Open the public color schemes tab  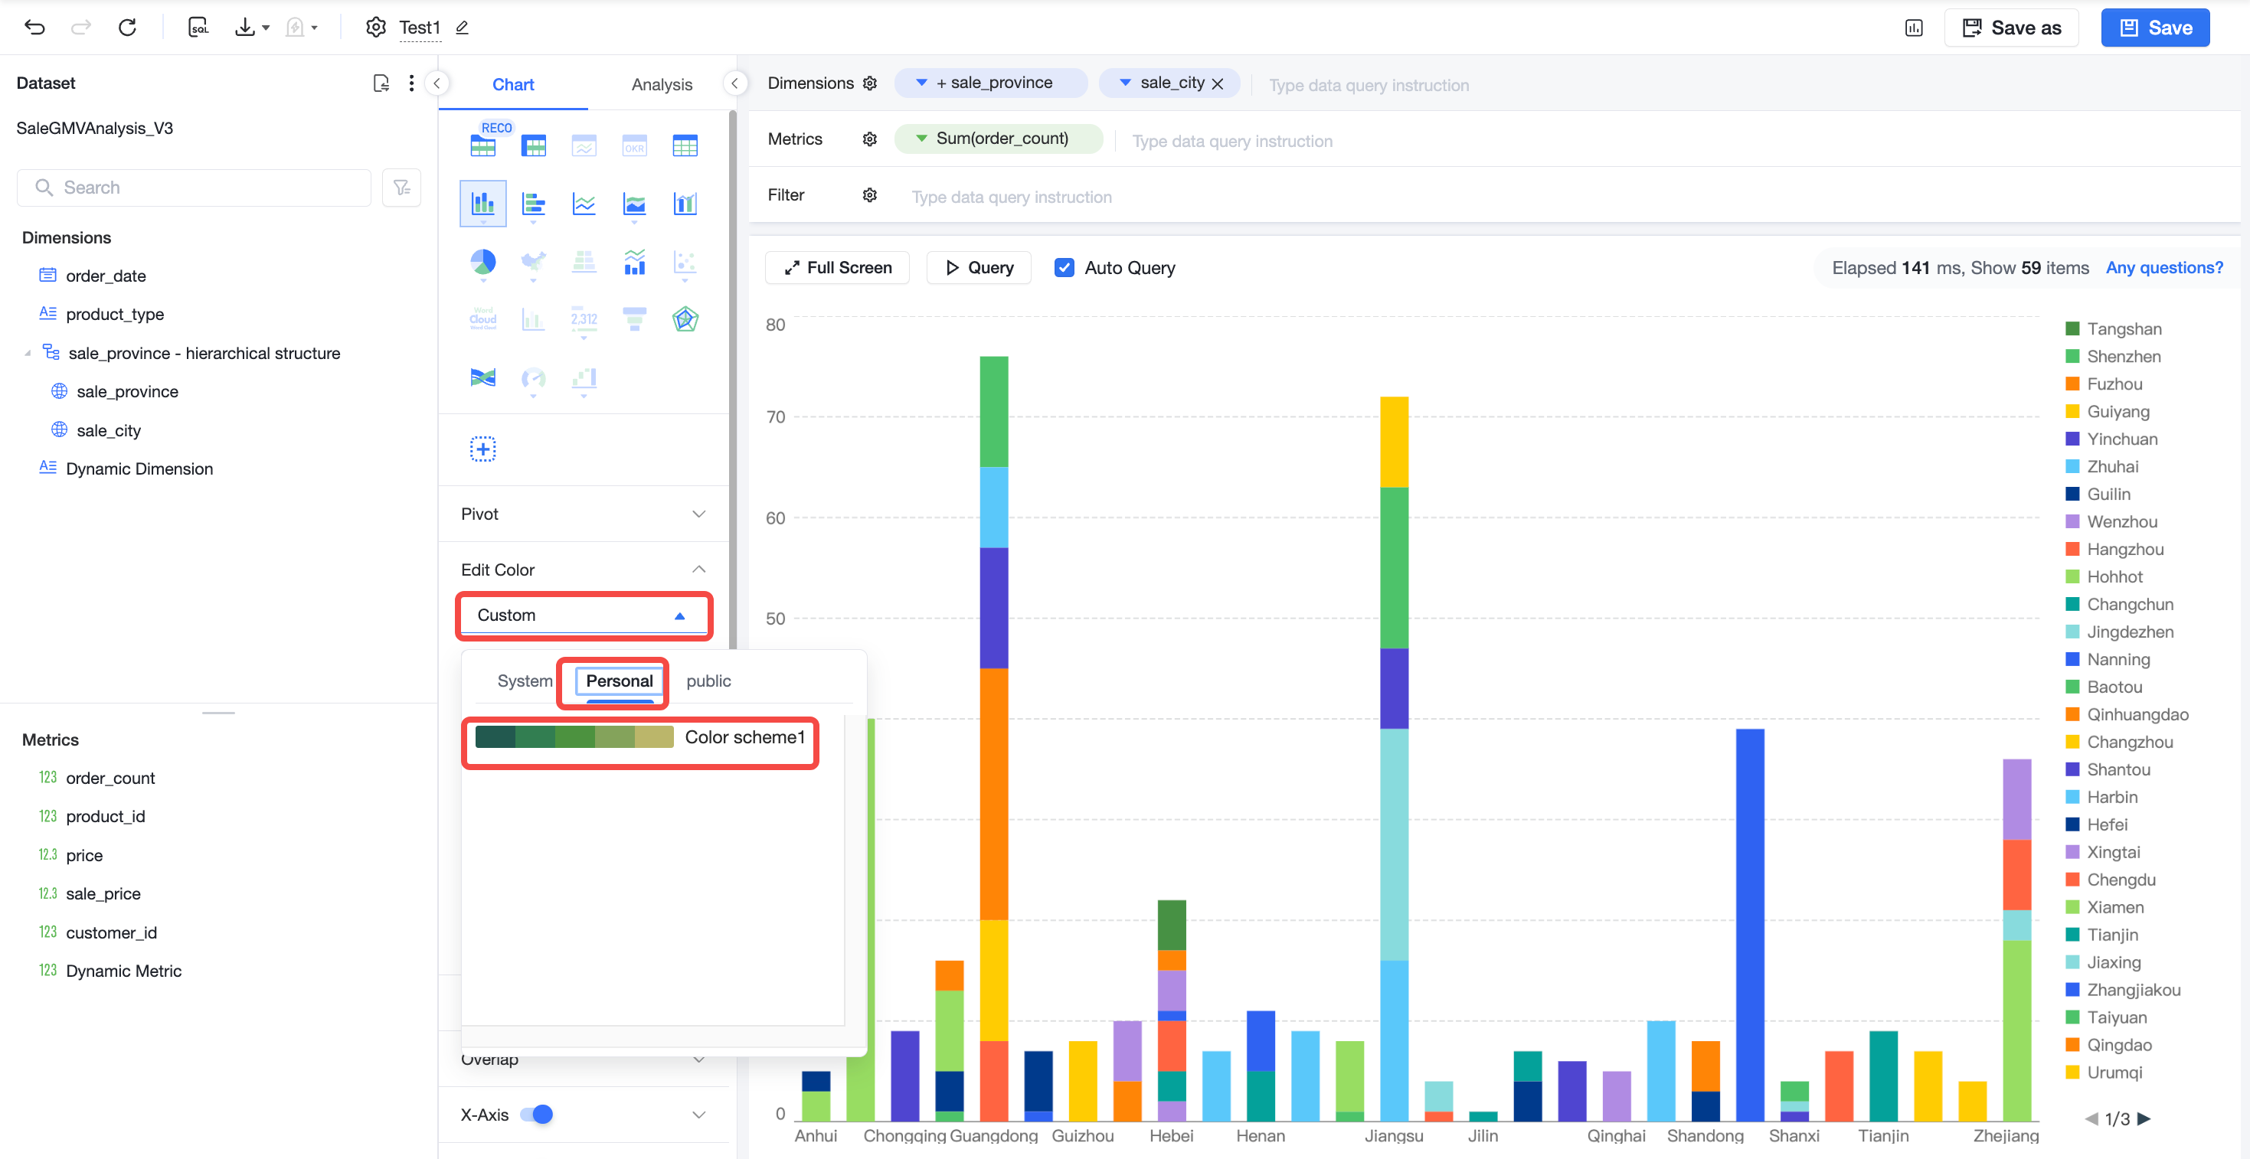[x=708, y=681]
